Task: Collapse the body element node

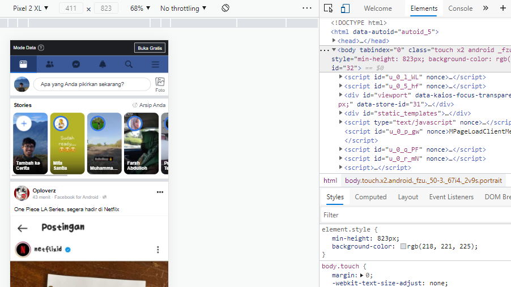Action: pos(334,50)
